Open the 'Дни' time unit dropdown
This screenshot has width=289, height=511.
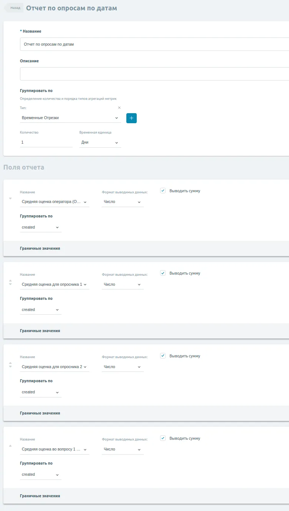(100, 143)
